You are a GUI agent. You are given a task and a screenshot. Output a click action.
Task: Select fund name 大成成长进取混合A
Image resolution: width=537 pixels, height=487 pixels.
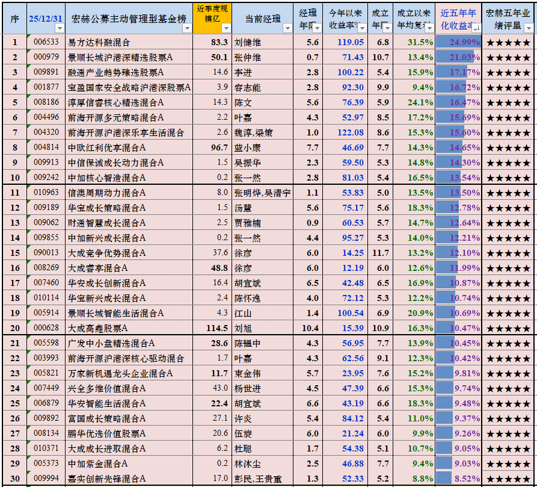click(107, 450)
